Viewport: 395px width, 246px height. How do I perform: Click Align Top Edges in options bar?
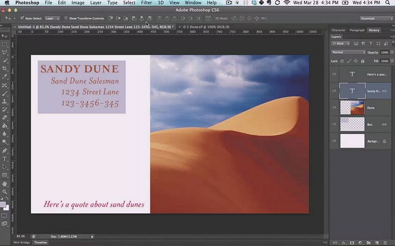coord(111,18)
